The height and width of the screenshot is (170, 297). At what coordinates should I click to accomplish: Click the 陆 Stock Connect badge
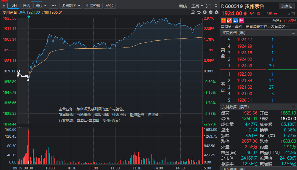[241, 20]
